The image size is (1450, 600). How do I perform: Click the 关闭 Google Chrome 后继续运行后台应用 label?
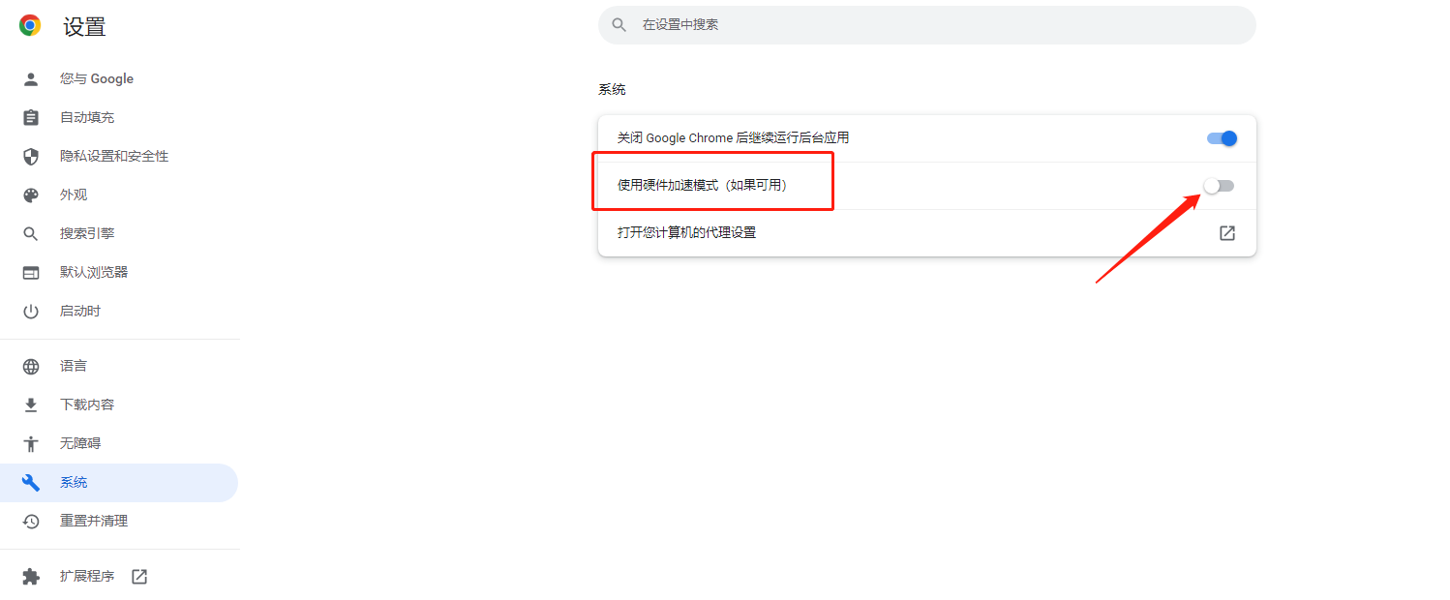733,138
